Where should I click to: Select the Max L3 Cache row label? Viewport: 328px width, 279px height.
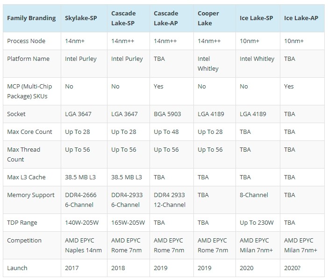26,177
